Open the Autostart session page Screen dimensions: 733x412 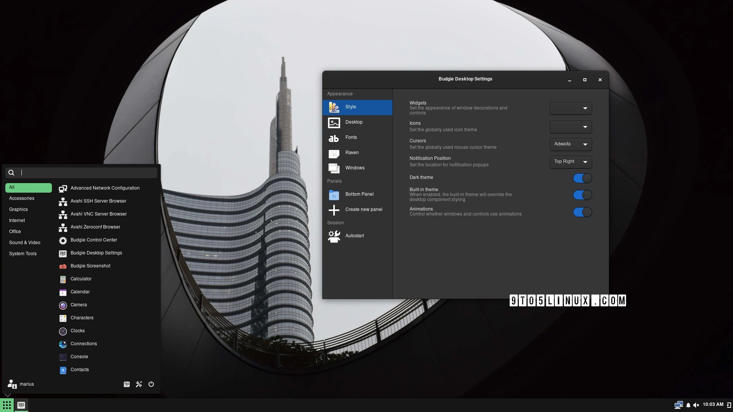click(357, 236)
